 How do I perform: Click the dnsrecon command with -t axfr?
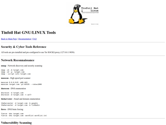(x=16, y=95)
